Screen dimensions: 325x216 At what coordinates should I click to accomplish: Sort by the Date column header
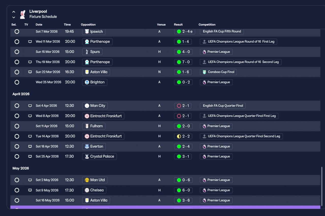click(x=39, y=25)
